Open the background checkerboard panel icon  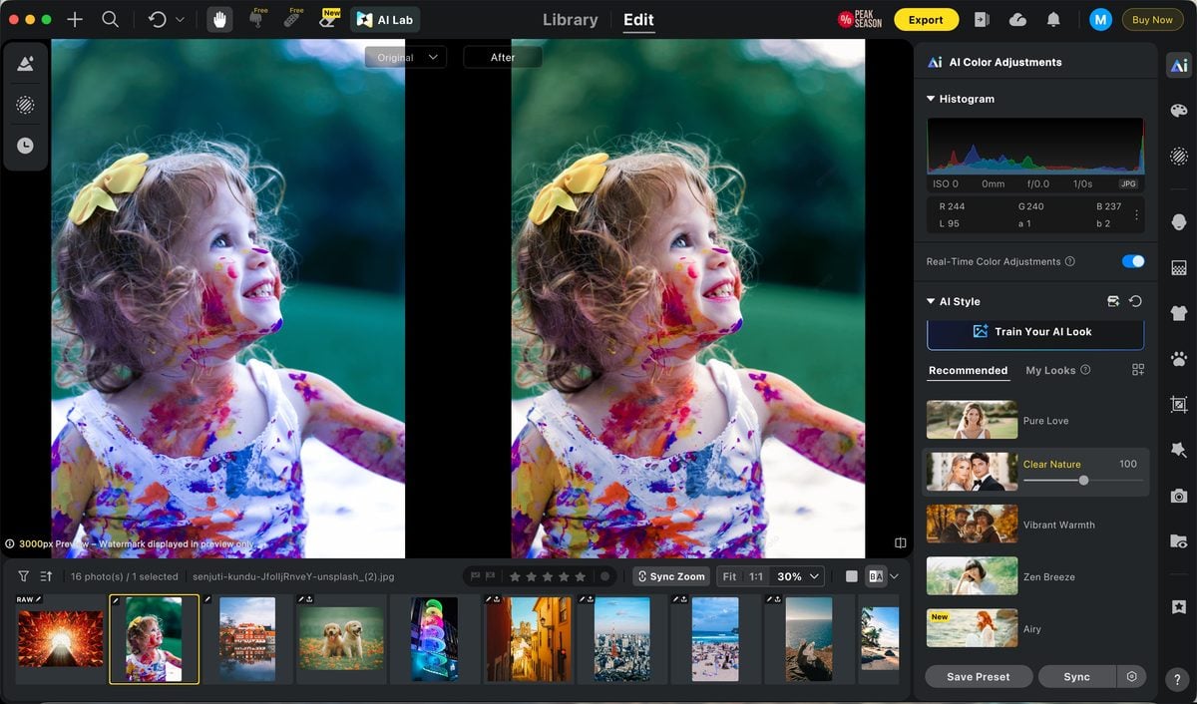(x=1179, y=267)
